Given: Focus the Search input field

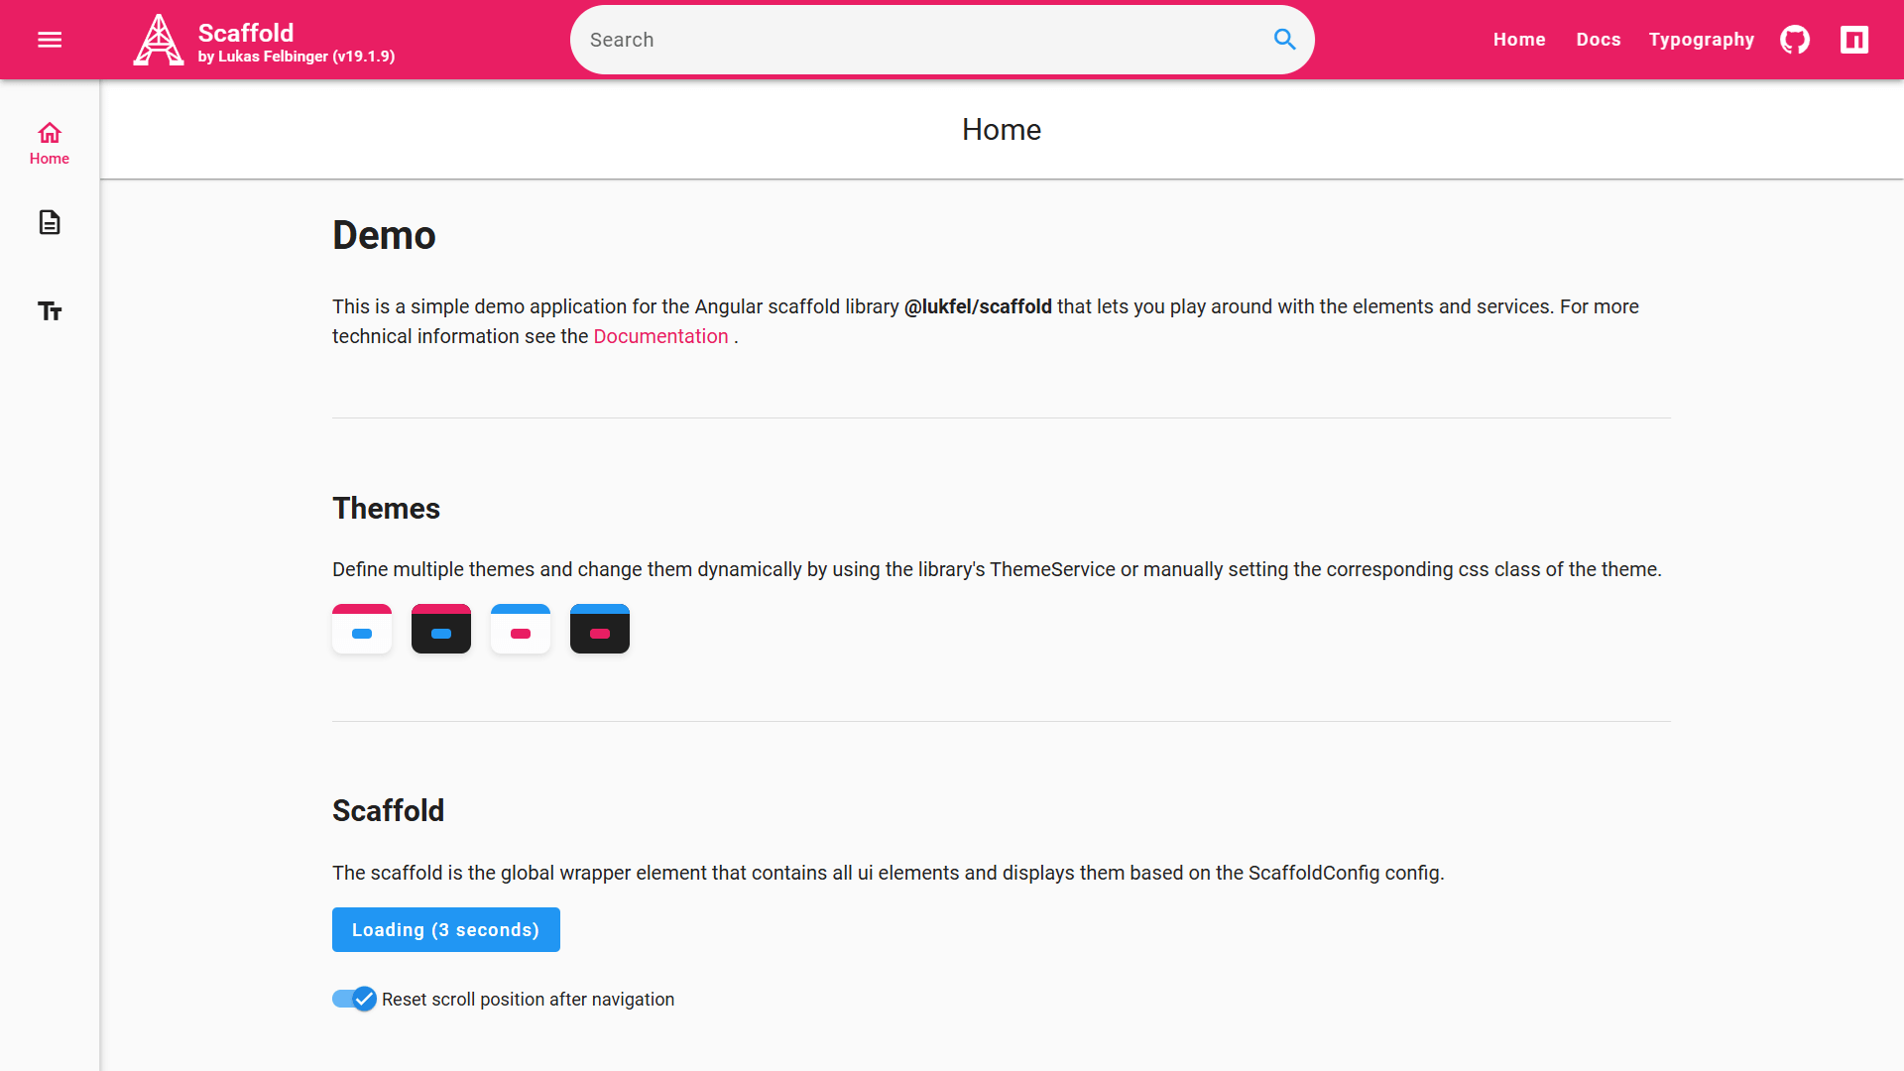Looking at the screenshot, I should 922,40.
